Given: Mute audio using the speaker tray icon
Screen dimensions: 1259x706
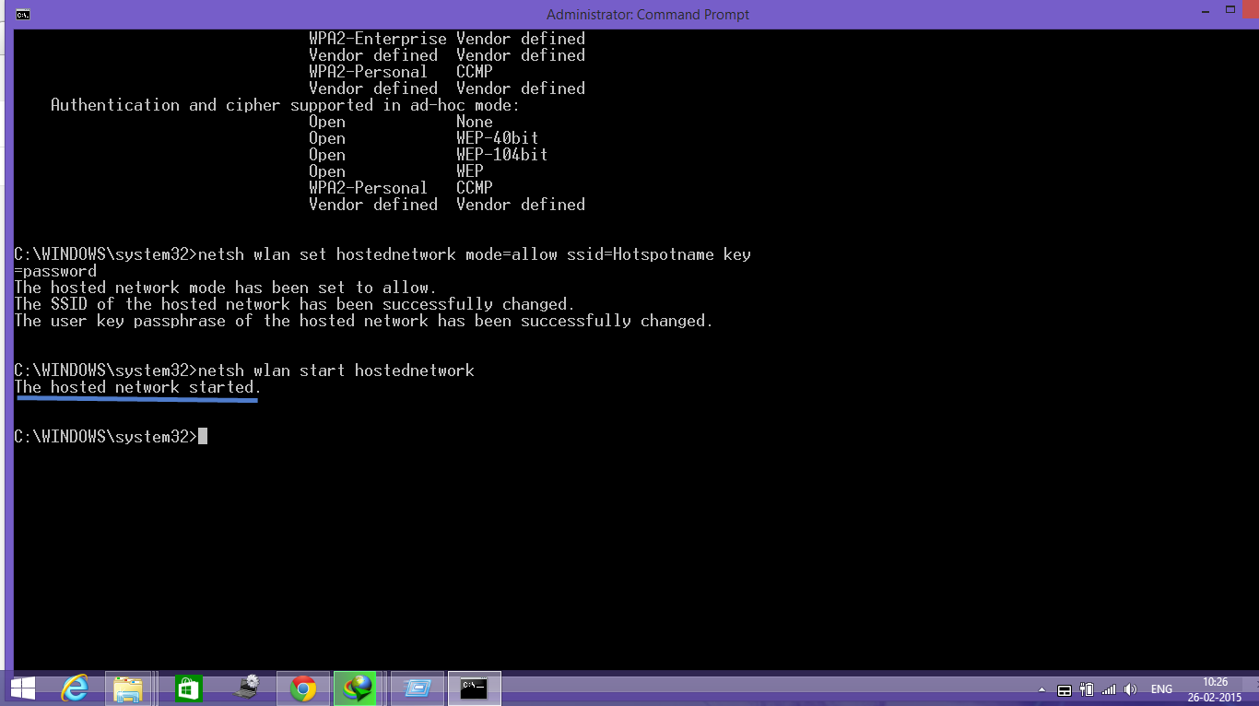Looking at the screenshot, I should [x=1130, y=688].
